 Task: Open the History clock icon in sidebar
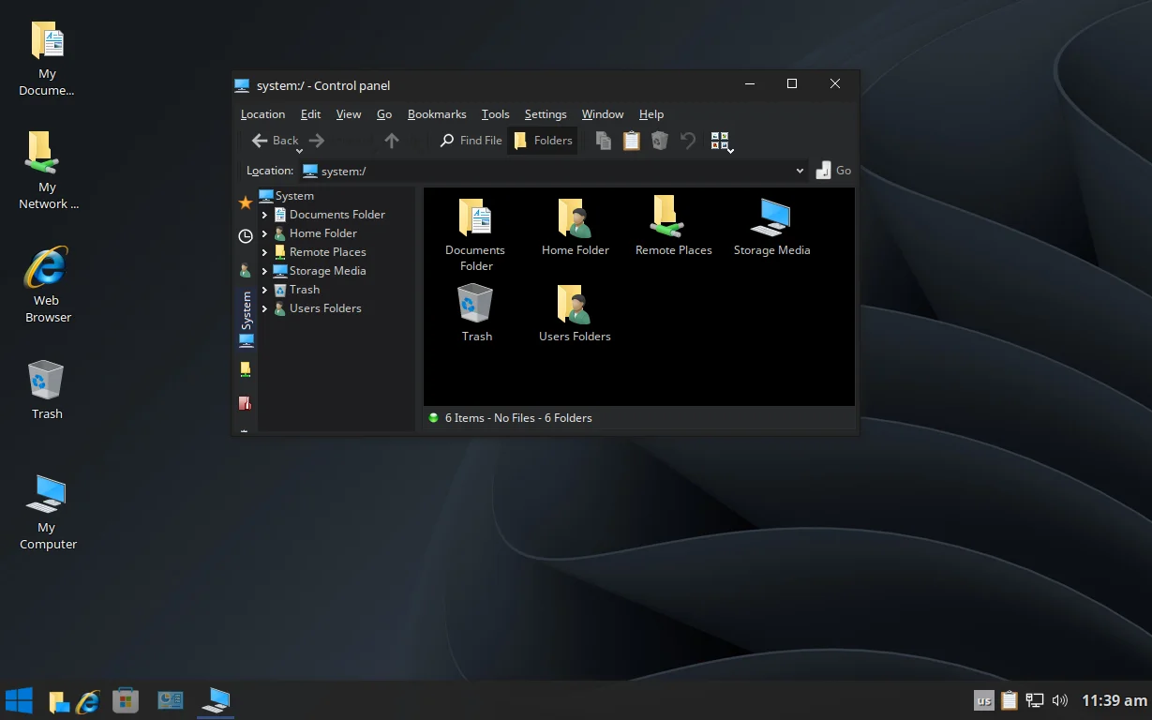pos(246,236)
